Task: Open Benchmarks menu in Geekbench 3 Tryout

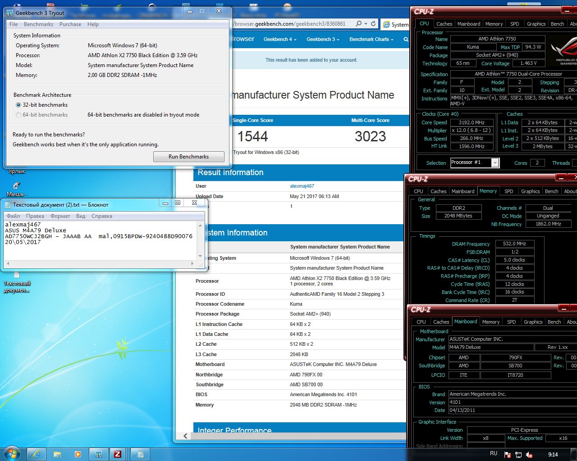Action: coord(38,24)
